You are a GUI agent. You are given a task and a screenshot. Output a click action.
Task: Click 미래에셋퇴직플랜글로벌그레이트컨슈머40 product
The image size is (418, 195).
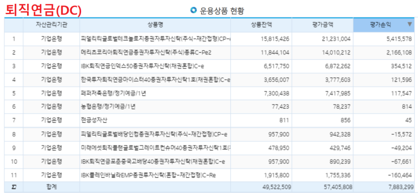tap(155, 148)
